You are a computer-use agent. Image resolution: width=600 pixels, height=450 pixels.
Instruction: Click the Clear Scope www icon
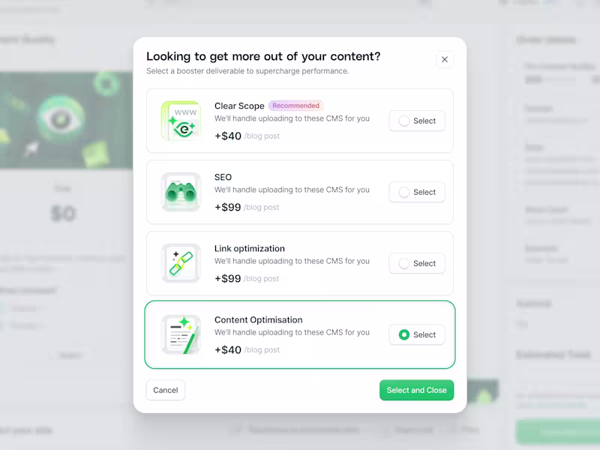click(x=181, y=121)
